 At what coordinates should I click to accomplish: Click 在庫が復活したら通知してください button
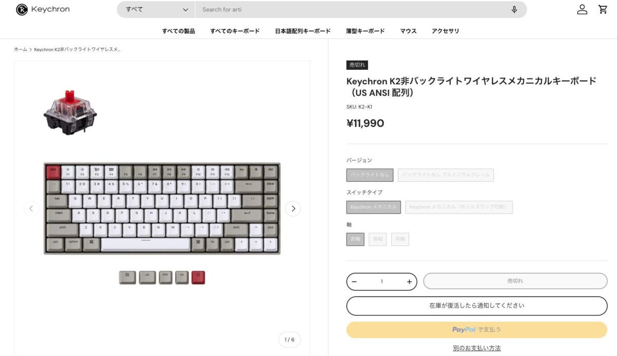coord(477,306)
